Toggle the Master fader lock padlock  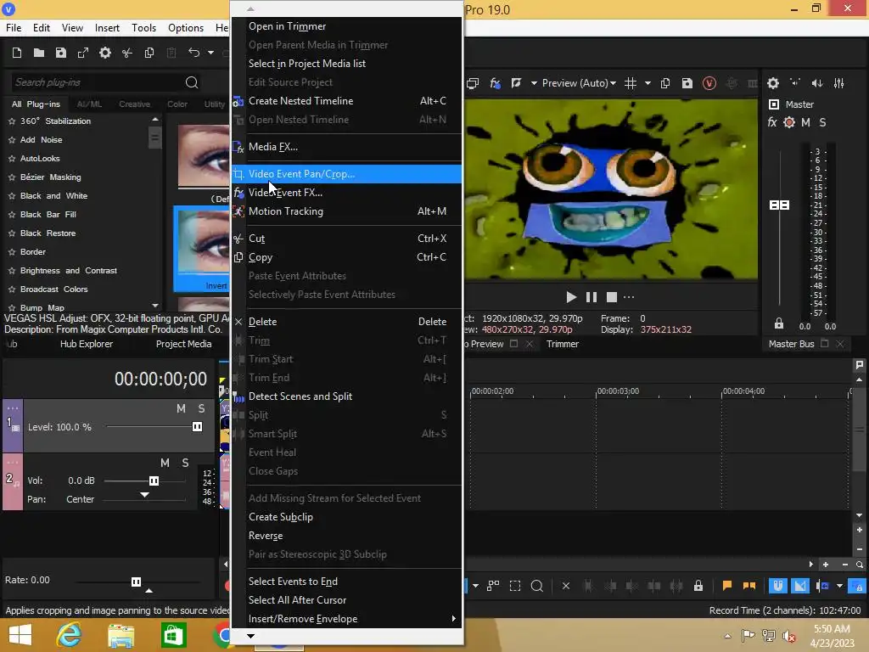(779, 323)
